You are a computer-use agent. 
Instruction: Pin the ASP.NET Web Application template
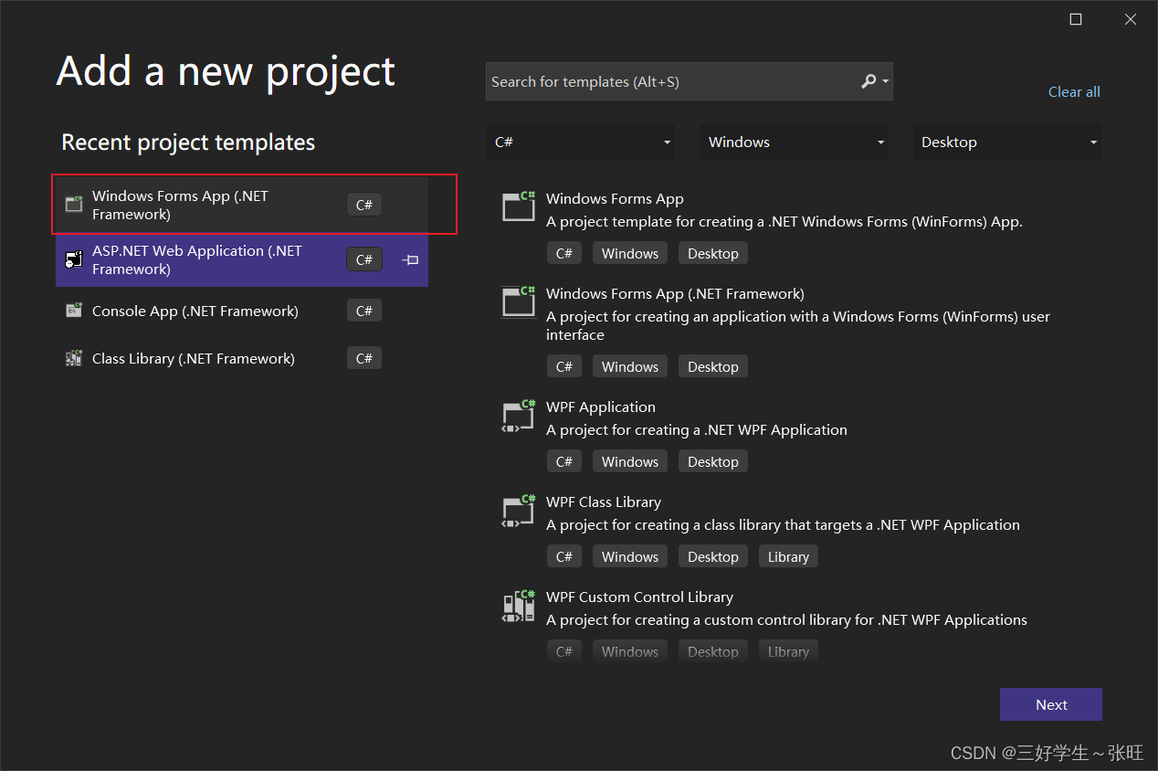[x=411, y=260]
